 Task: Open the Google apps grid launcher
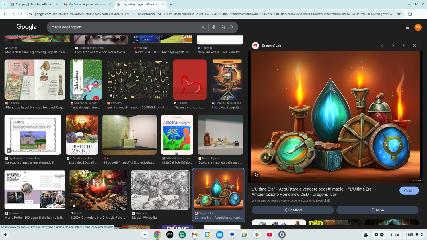(408, 27)
